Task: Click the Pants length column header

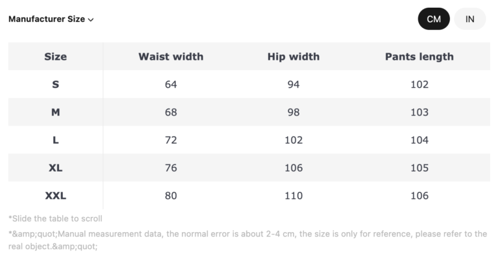Action: (420, 57)
